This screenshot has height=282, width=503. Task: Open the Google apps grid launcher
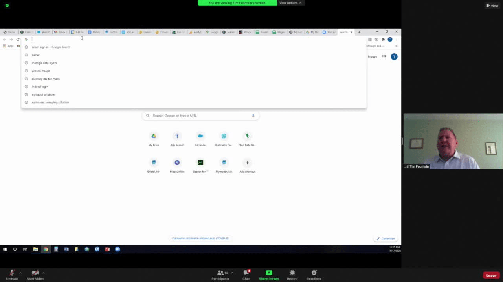tap(384, 56)
